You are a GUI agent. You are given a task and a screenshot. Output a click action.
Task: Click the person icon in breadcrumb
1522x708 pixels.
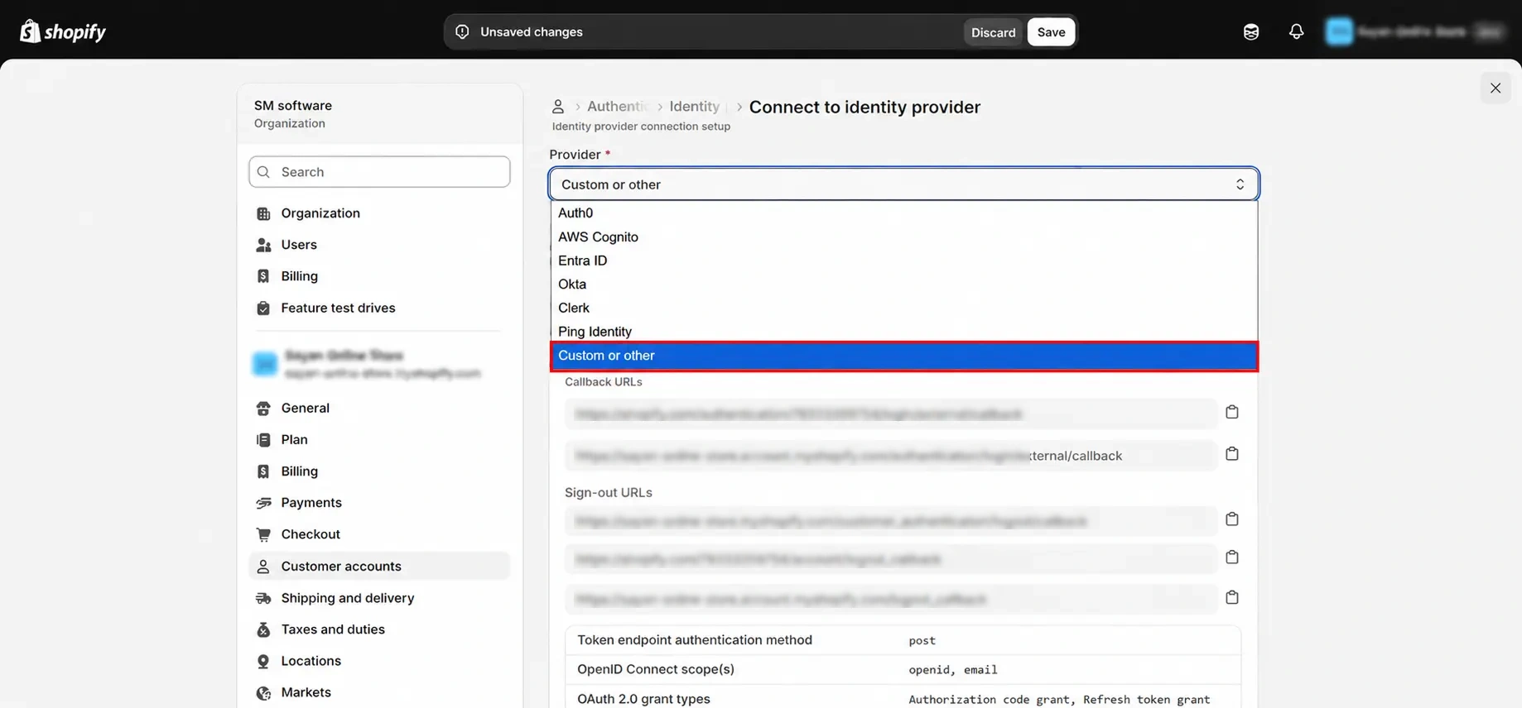coord(558,107)
